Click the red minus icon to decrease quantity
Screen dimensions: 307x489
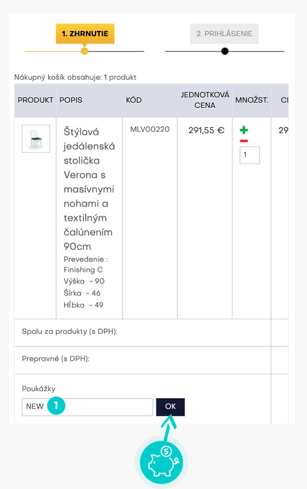[x=244, y=141]
